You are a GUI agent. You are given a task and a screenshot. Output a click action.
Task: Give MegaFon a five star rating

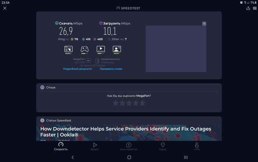142,103
